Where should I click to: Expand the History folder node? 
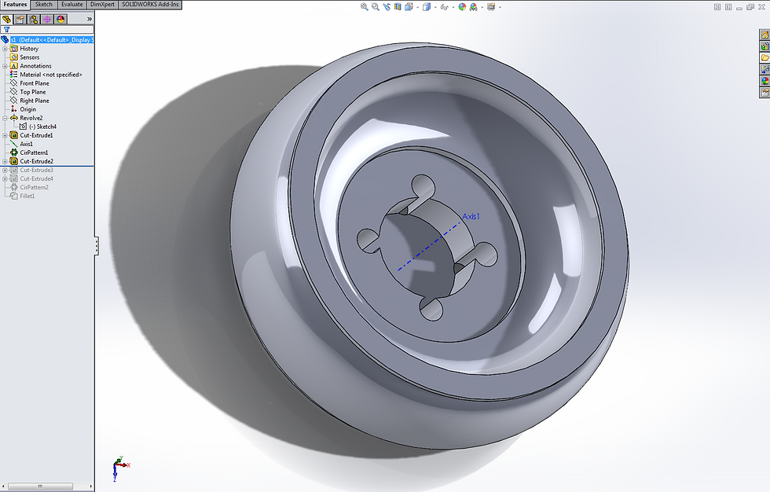tap(5, 49)
